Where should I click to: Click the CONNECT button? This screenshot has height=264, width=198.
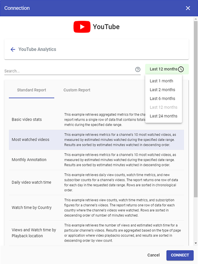180,255
